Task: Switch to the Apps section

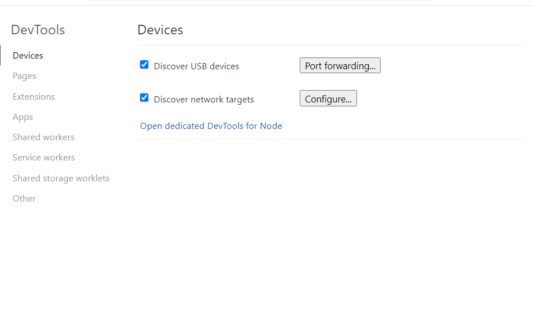Action: pos(23,117)
